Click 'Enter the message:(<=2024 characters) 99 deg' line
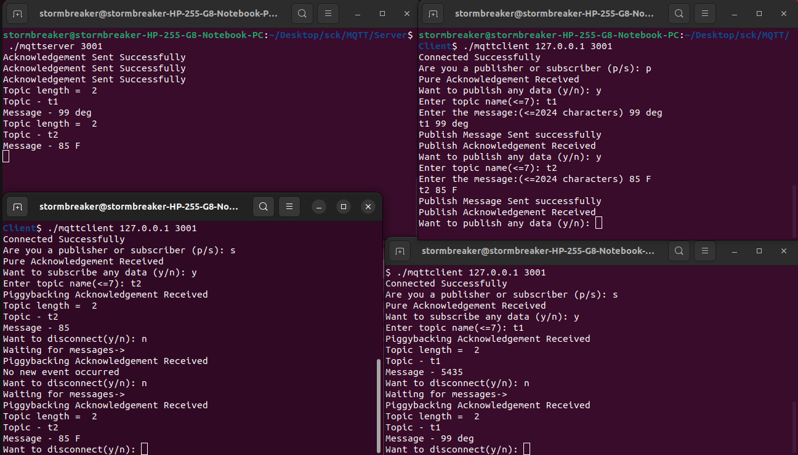This screenshot has width=798, height=455. tap(541, 113)
